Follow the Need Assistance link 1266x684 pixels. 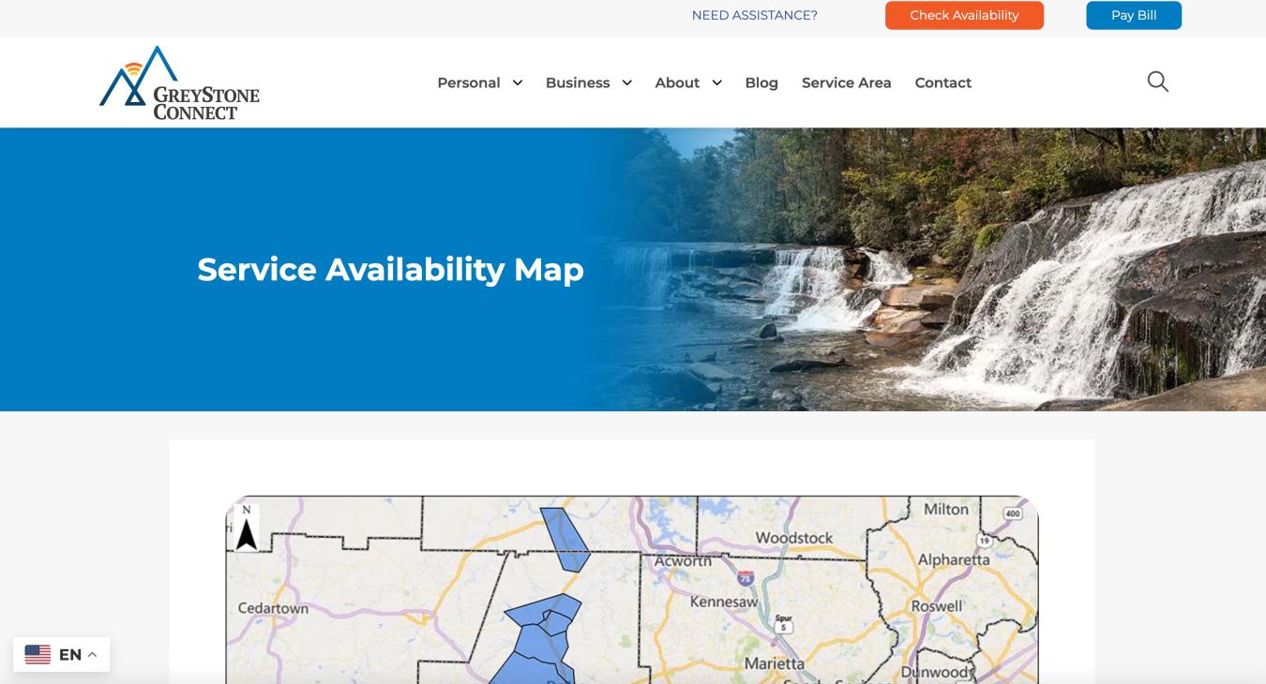tap(755, 15)
